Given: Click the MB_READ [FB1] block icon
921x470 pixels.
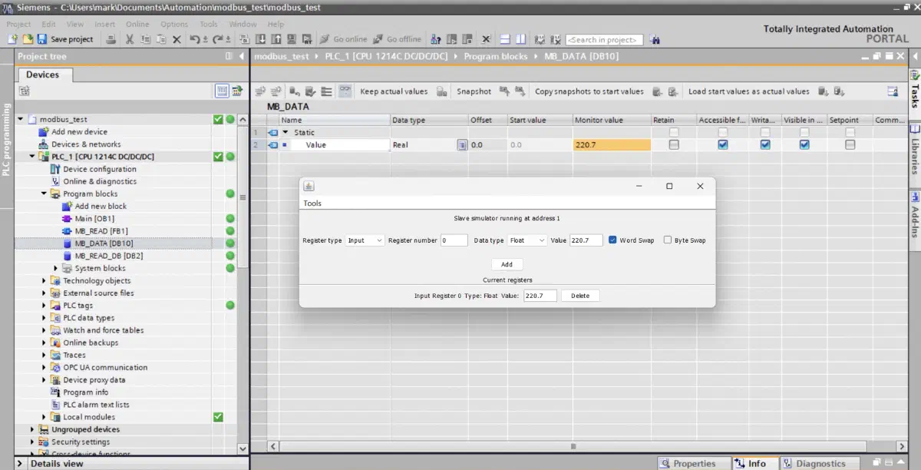Looking at the screenshot, I should tap(67, 231).
